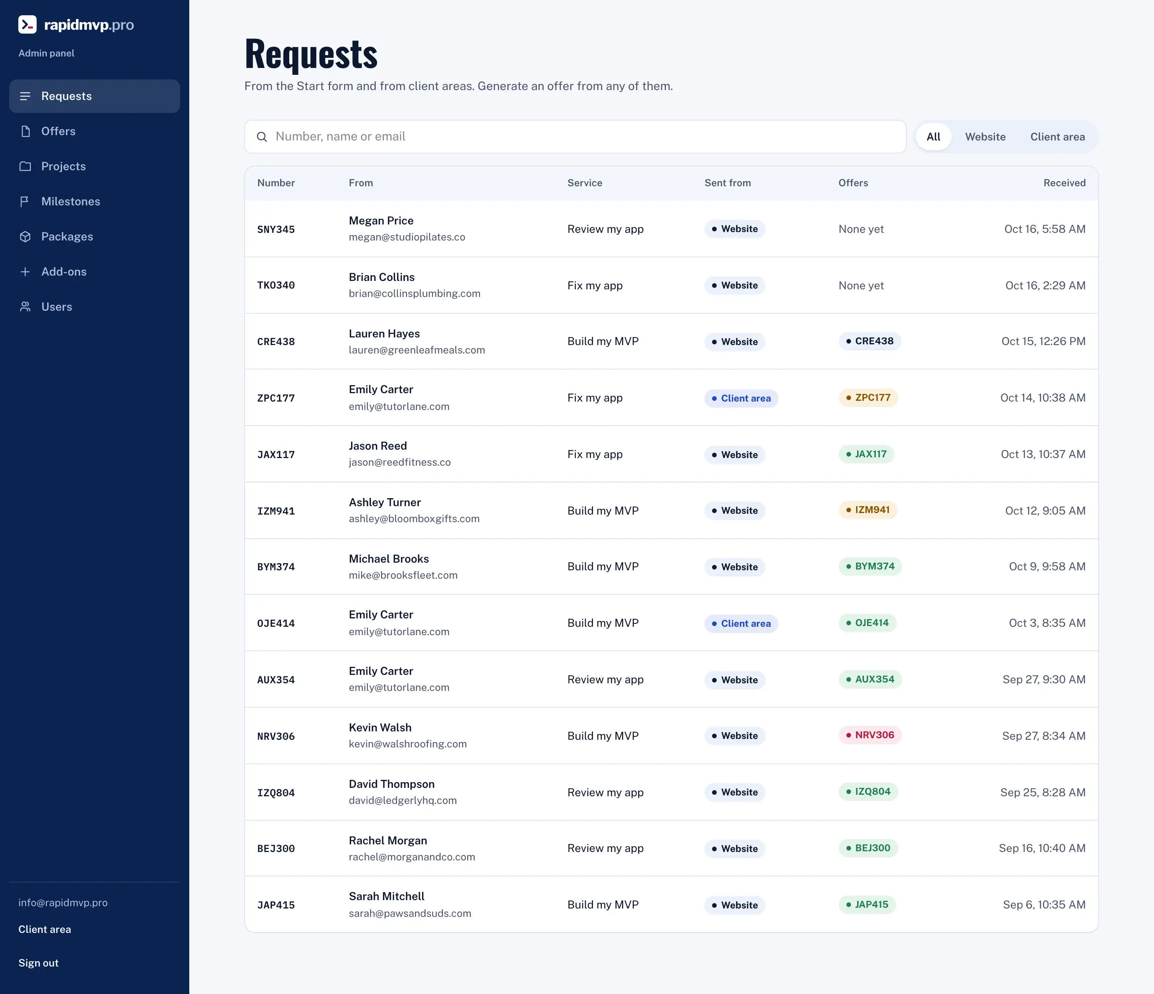Open the JAP415 offer badge
1154x994 pixels.
pos(867,904)
